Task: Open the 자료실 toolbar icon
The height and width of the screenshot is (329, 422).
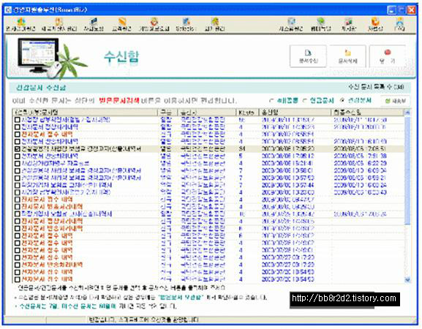Action: [375, 25]
